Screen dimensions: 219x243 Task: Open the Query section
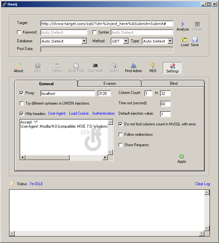click(115, 68)
